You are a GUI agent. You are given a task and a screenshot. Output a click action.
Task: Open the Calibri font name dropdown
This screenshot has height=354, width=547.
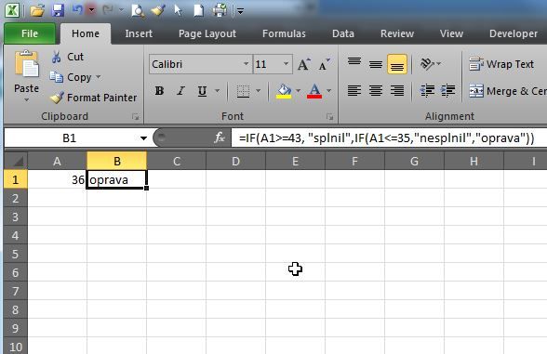pyautogui.click(x=246, y=64)
